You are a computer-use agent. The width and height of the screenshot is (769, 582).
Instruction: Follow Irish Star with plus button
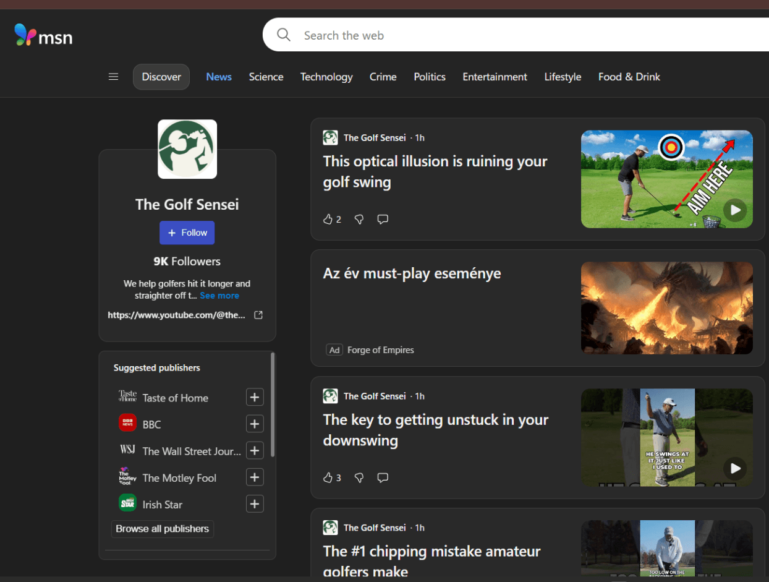coord(255,504)
